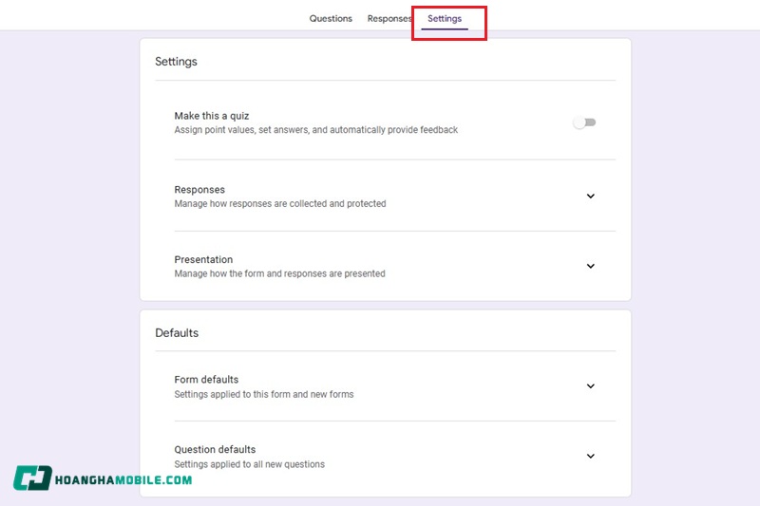Click the Question defaults chevron arrow
The width and height of the screenshot is (760, 506).
click(590, 457)
